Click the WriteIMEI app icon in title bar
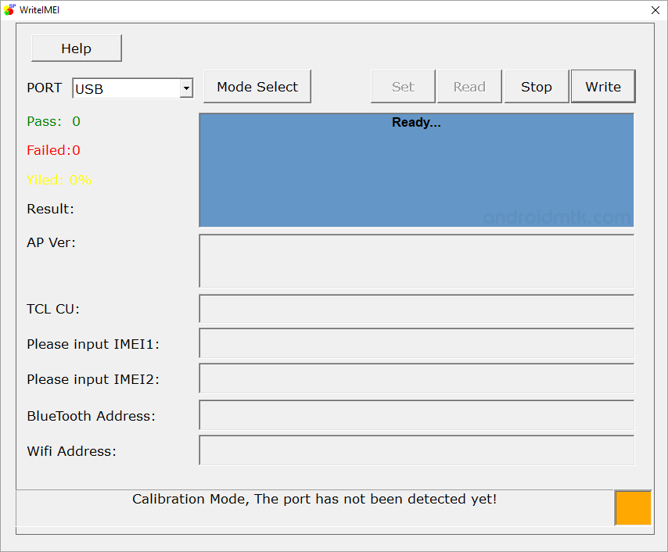 tap(9, 10)
